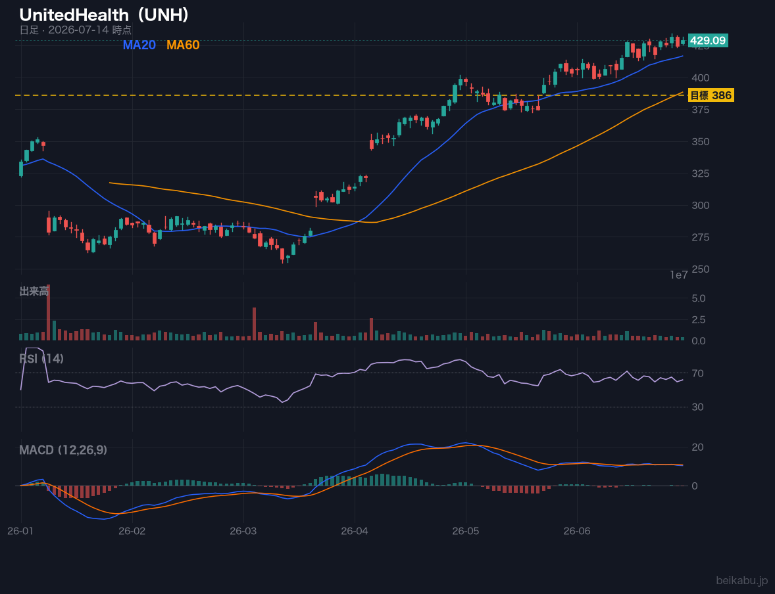
Task: Click the 1e7 volume scale label
Action: (679, 275)
